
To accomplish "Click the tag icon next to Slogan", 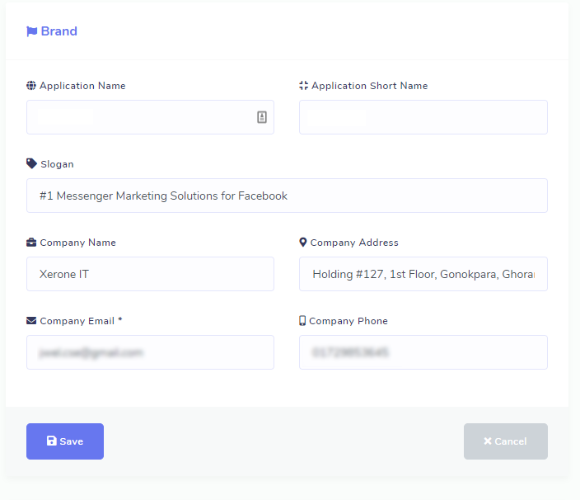I will click(31, 164).
